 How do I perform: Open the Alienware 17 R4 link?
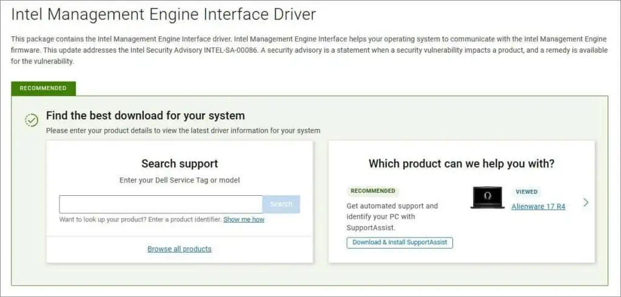click(538, 207)
